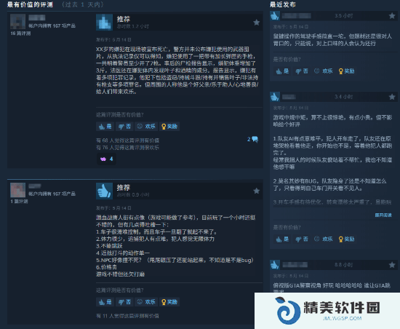This screenshot has width=400, height=329.
Task: Open the 1 篇评测 link
Action: point(19,202)
